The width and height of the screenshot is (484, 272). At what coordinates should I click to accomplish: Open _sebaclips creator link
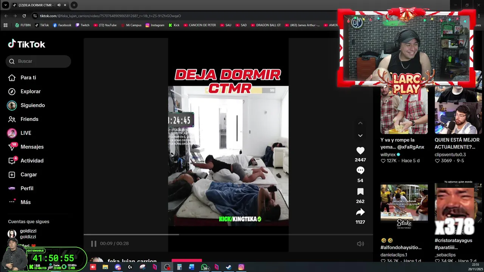pyautogui.click(x=445, y=255)
